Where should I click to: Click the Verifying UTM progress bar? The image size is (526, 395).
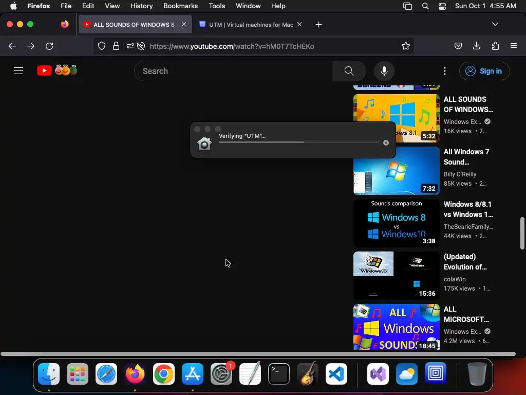(299, 142)
